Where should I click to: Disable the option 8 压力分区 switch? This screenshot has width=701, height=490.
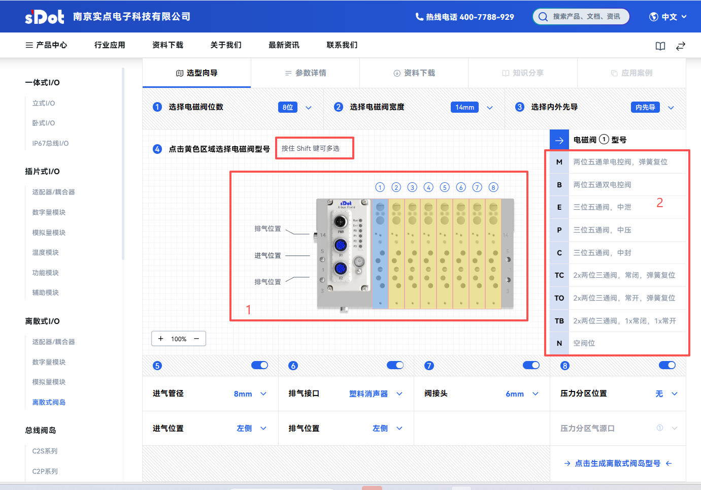pos(667,365)
